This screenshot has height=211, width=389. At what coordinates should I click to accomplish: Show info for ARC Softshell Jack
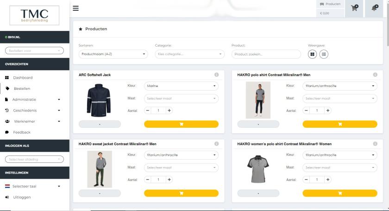pos(217,74)
